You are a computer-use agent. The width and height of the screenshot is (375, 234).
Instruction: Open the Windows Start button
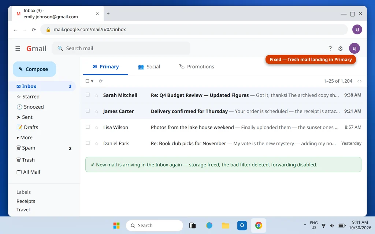tap(116, 225)
